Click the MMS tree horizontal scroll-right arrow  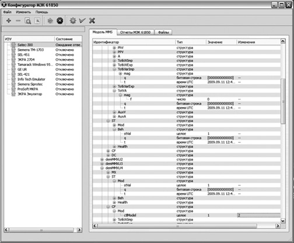[278, 225]
